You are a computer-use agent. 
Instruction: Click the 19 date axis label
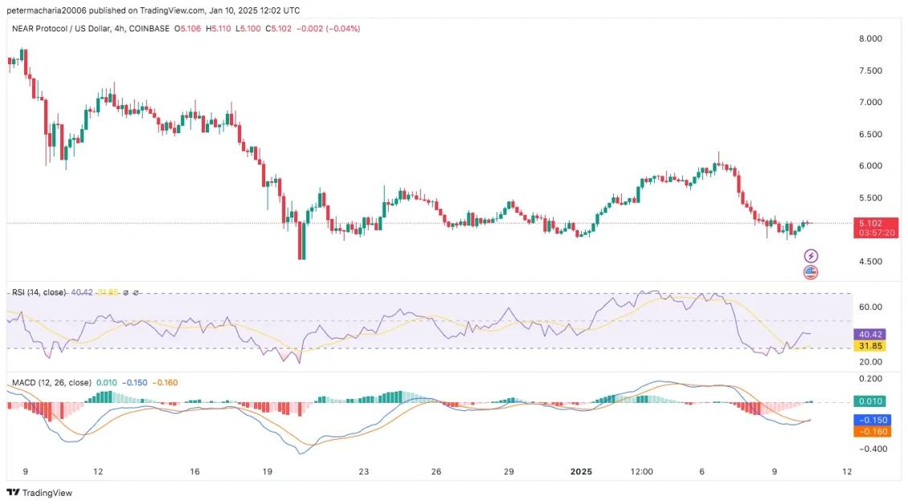click(x=267, y=472)
